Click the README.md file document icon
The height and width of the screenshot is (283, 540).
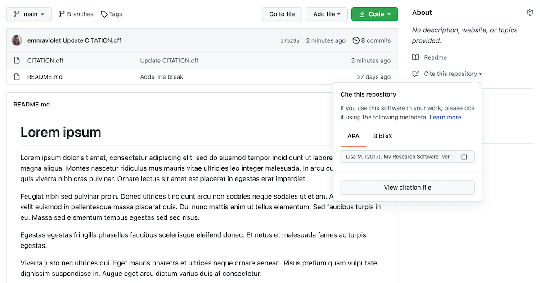tap(17, 76)
